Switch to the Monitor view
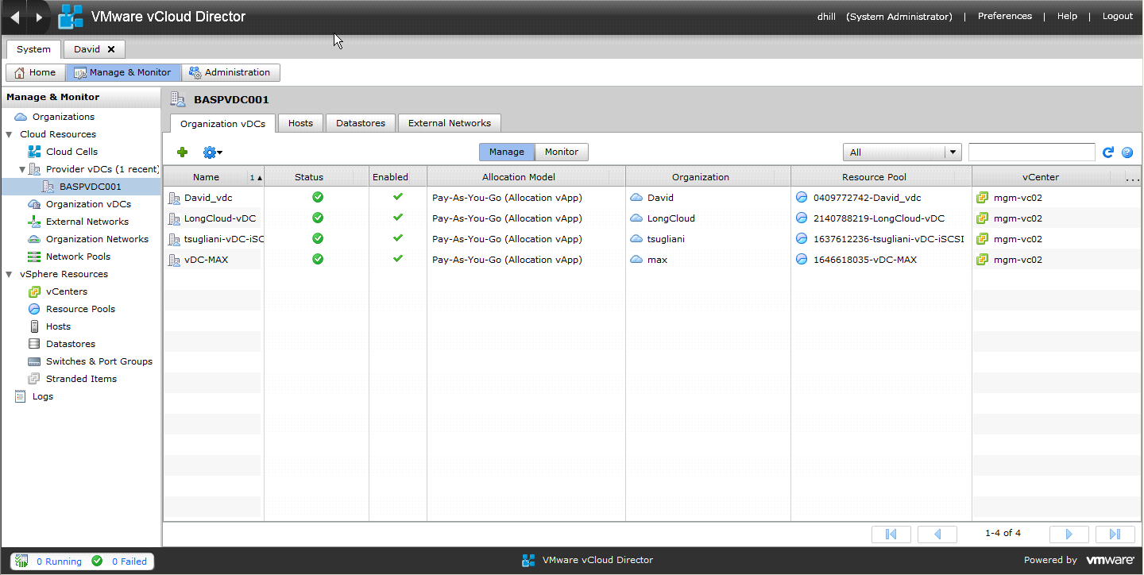The width and height of the screenshot is (1144, 575). 562,152
